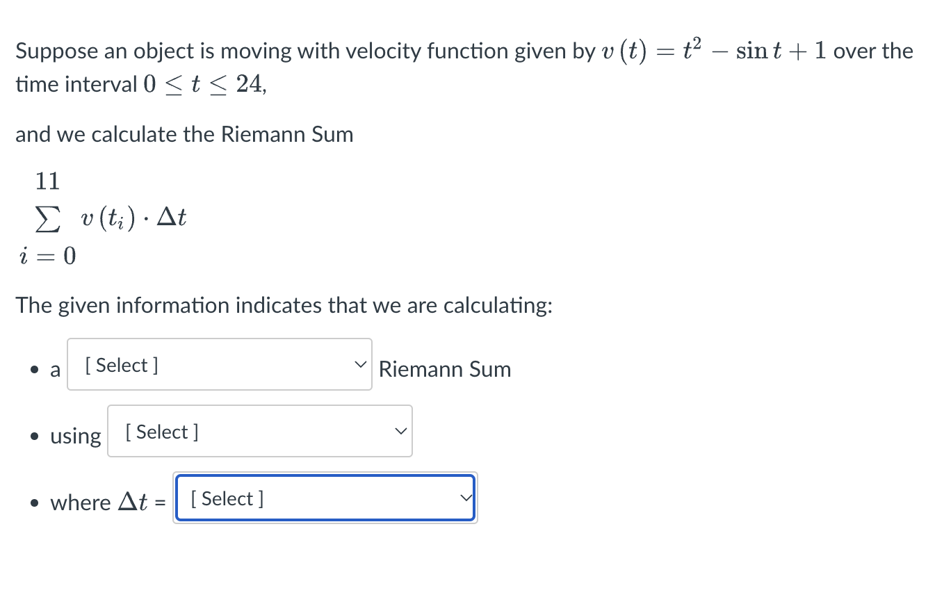Screen dimensions: 944x595
Task: Open the Riemann Sum type dropdown
Action: click(219, 364)
